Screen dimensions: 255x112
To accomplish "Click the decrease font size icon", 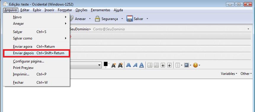I will [113, 65].
